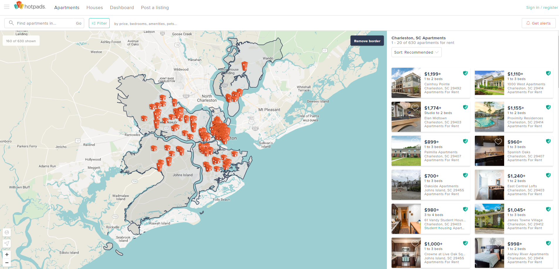The width and height of the screenshot is (559, 269).
Task: Open the Houses tab
Action: pos(94,8)
